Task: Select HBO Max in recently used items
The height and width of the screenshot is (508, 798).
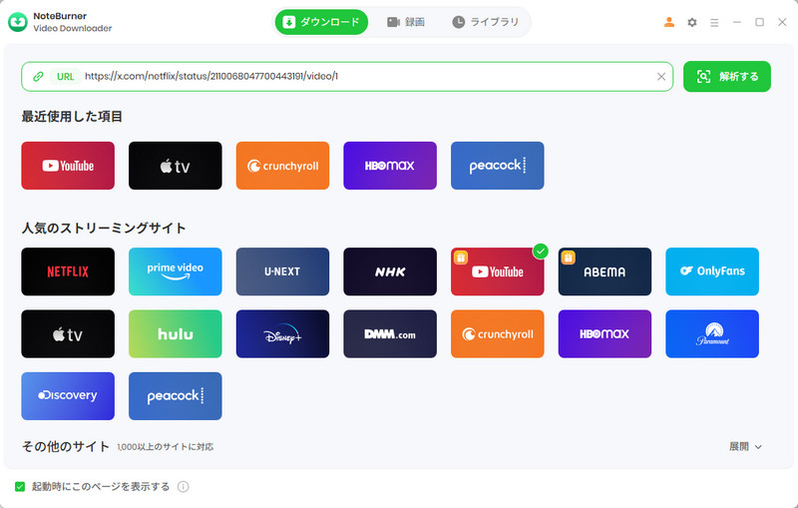Action: [x=390, y=166]
